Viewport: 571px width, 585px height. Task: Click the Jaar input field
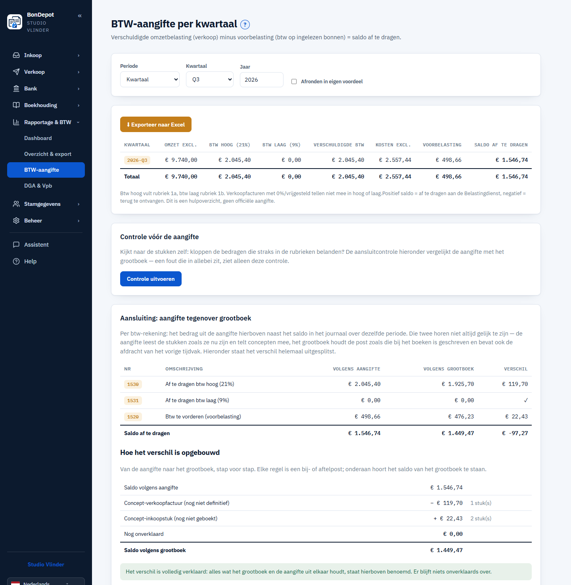pos(262,80)
